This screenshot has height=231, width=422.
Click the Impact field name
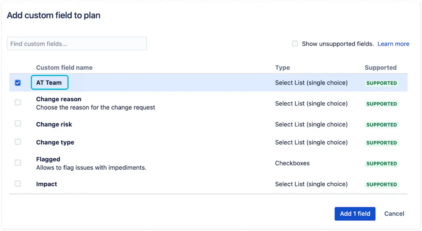(x=47, y=184)
